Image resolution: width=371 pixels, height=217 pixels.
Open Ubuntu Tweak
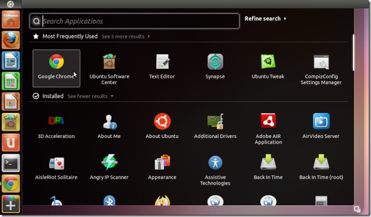coord(268,66)
